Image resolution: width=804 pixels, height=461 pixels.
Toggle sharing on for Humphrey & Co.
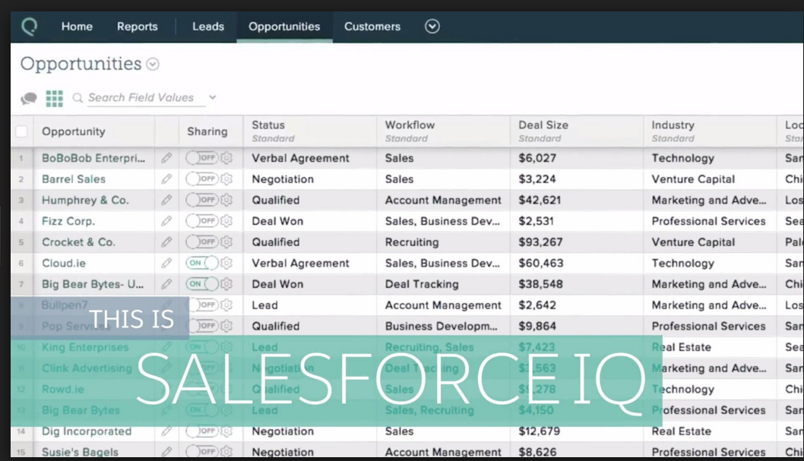[202, 200]
